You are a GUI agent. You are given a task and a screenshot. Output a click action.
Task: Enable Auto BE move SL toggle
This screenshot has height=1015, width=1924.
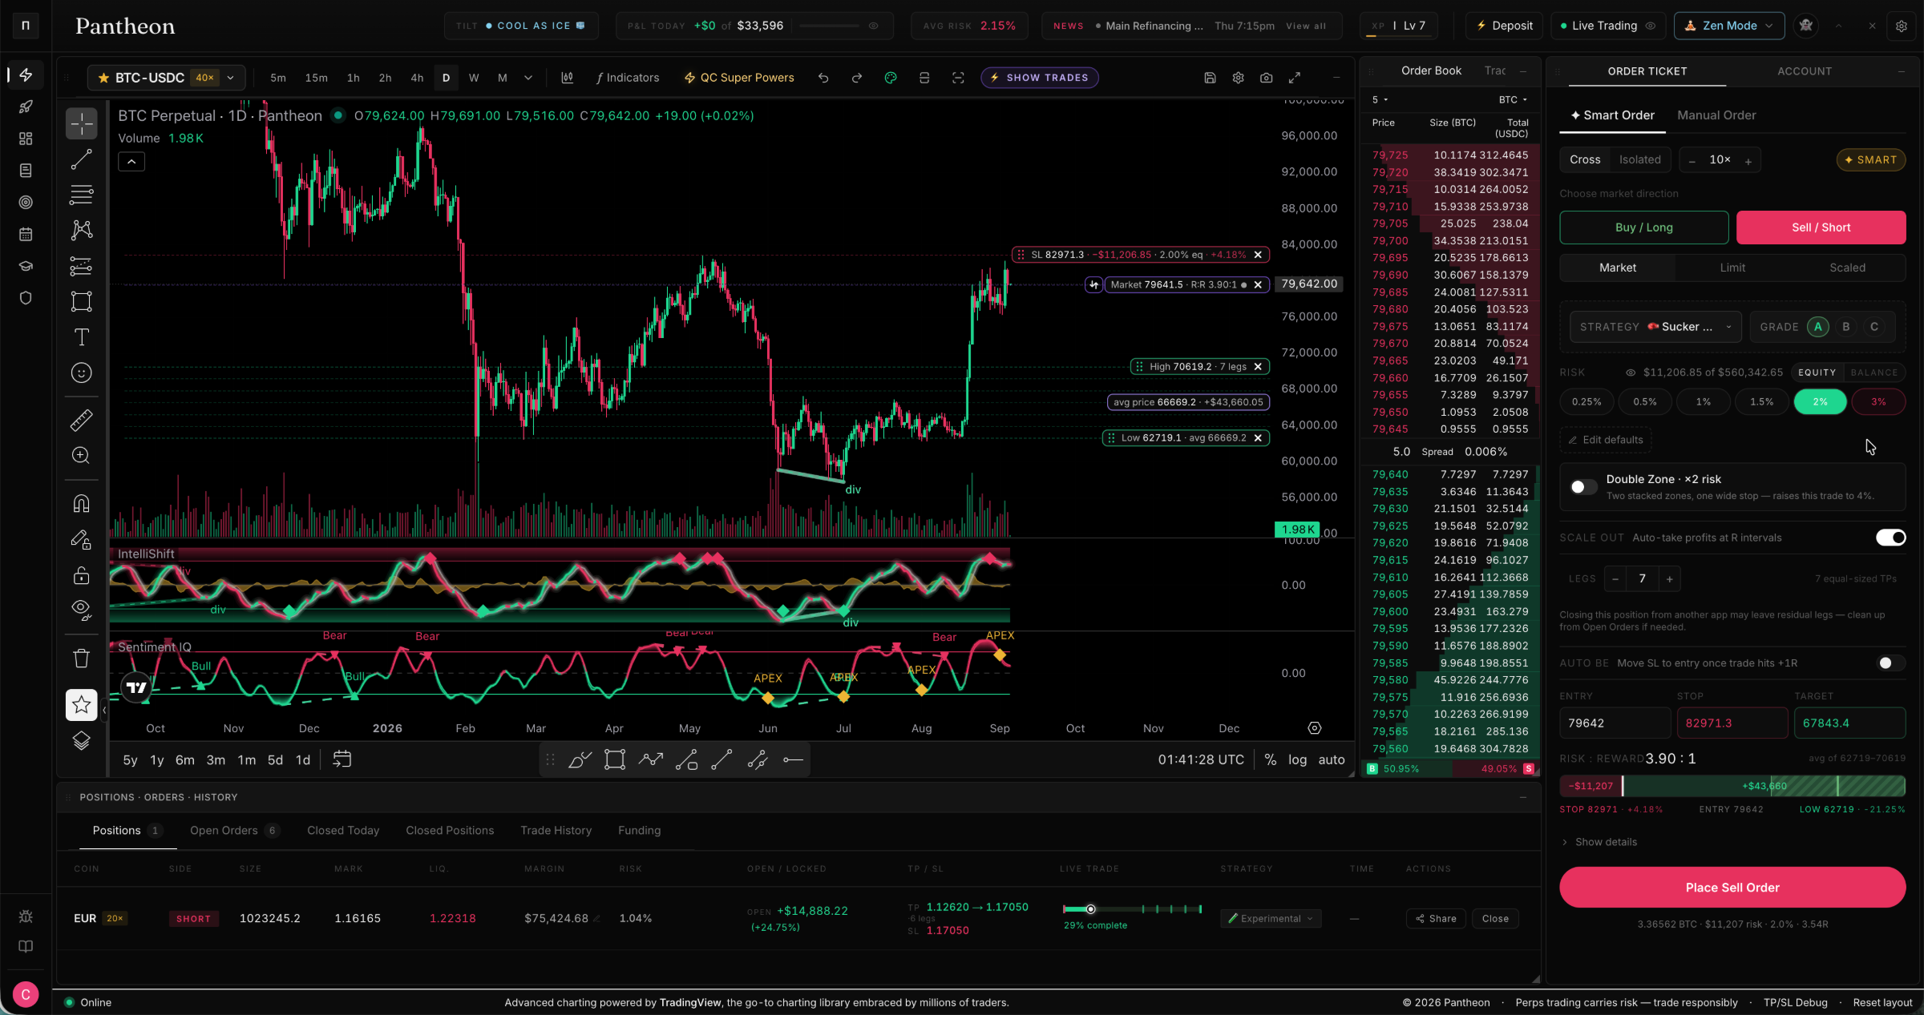pos(1890,663)
